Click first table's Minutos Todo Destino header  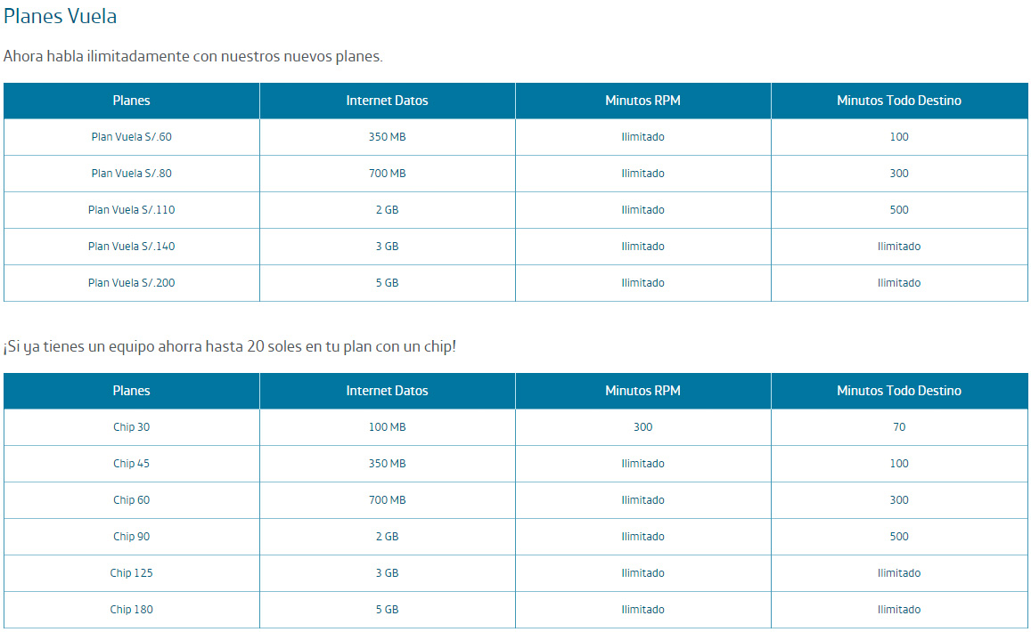click(x=899, y=101)
